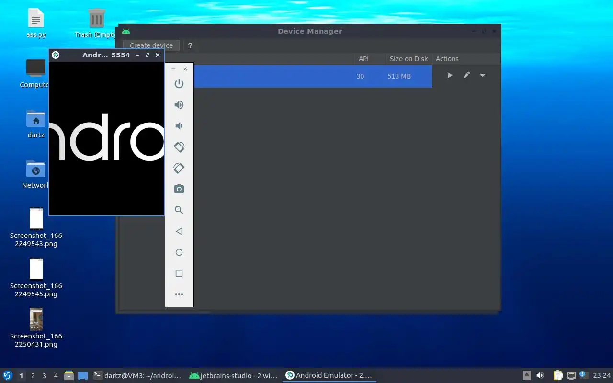This screenshot has width=613, height=383.
Task: Open the system volume tray icon
Action: click(x=540, y=375)
